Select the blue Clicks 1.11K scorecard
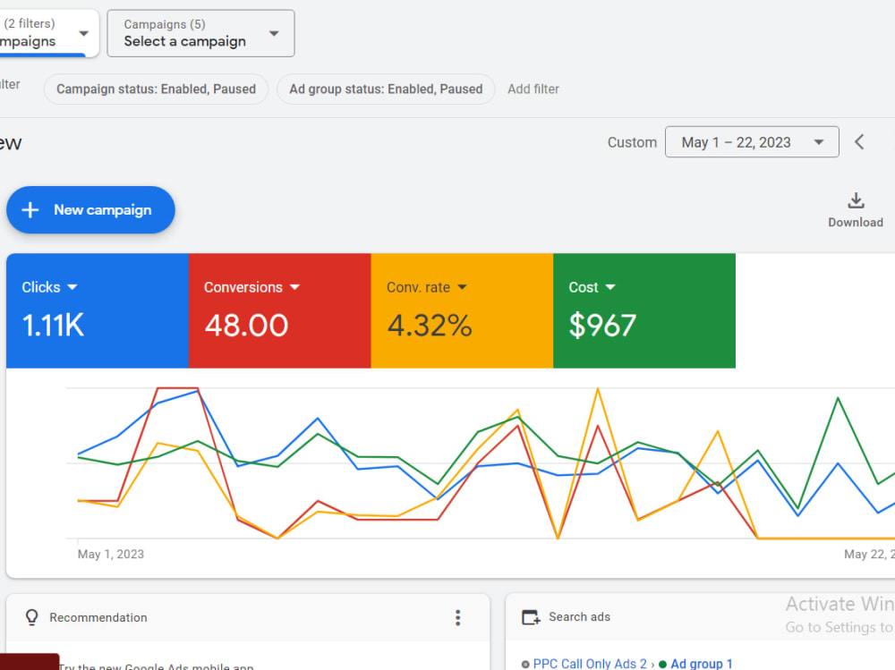 pos(97,311)
